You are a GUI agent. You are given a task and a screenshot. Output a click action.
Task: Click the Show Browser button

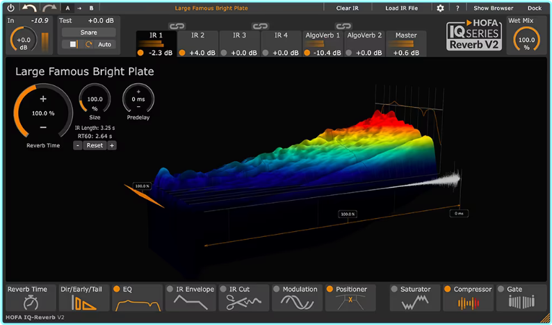pyautogui.click(x=493, y=8)
